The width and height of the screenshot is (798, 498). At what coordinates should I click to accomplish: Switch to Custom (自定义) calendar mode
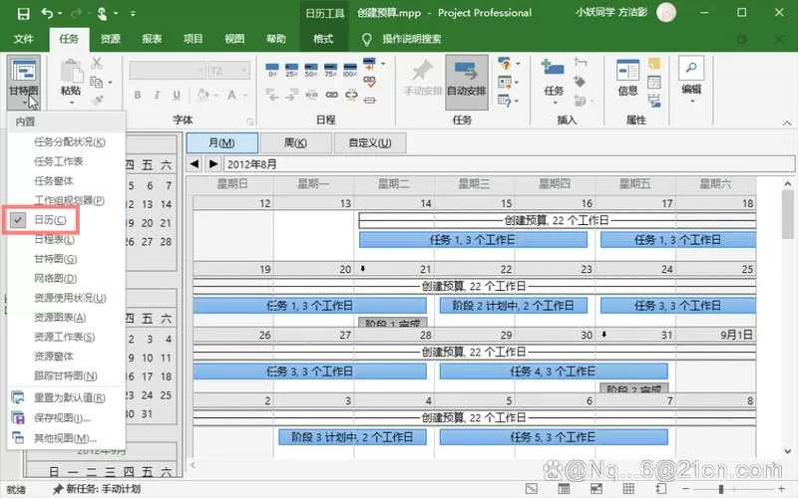click(x=370, y=142)
